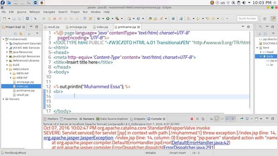278x156 pixels.
Task: Click the Quick Access search field
Action: pyautogui.click(x=247, y=18)
